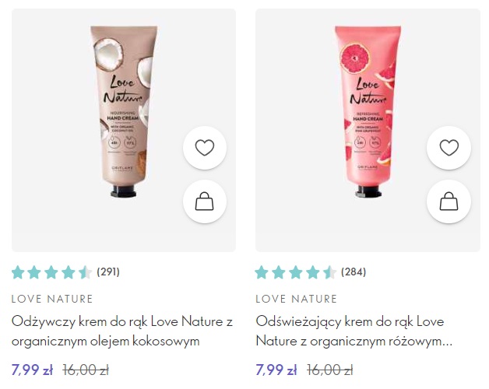Click Love Nature brand above grapefruit cream
Image resolution: width=489 pixels, height=389 pixels.
(296, 299)
